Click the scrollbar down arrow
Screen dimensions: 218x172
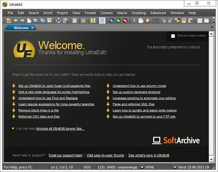(x=211, y=160)
